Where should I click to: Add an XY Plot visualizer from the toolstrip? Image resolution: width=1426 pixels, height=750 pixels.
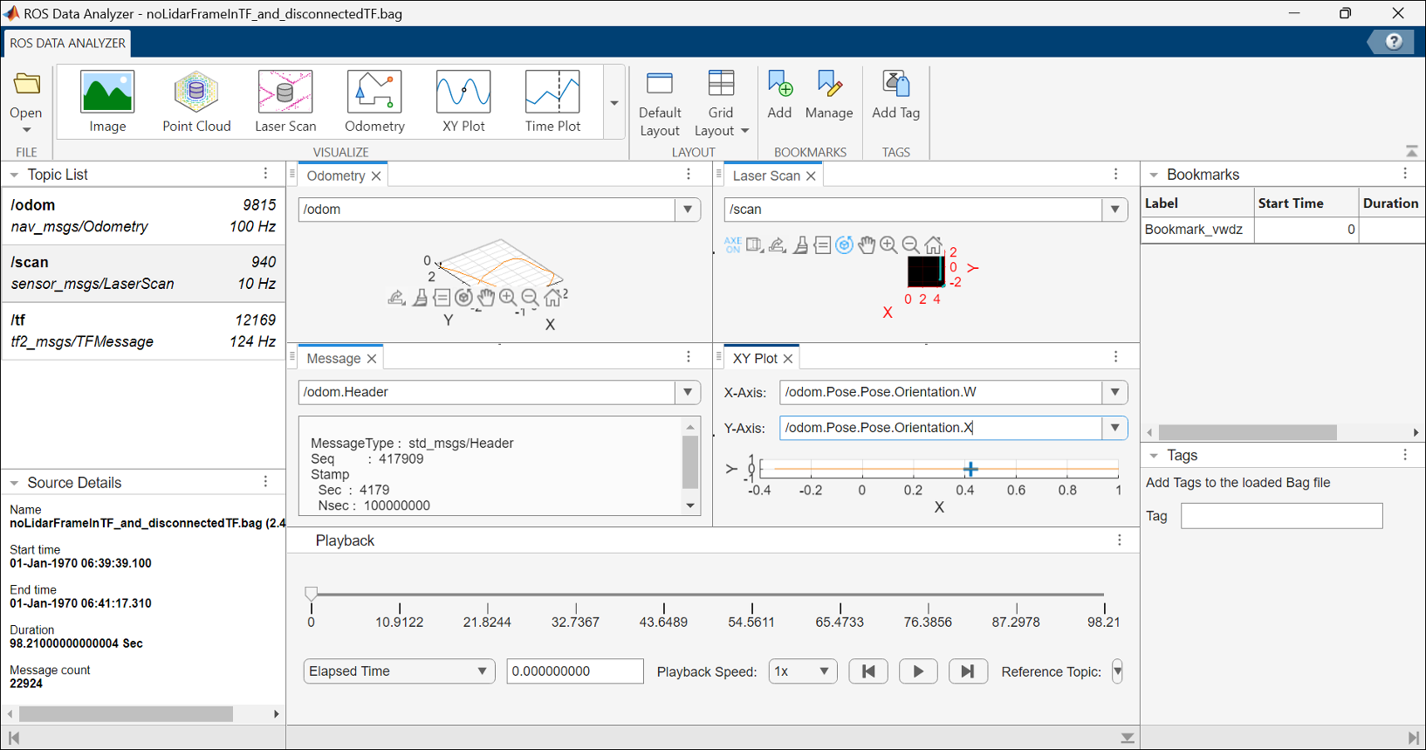pos(463,101)
